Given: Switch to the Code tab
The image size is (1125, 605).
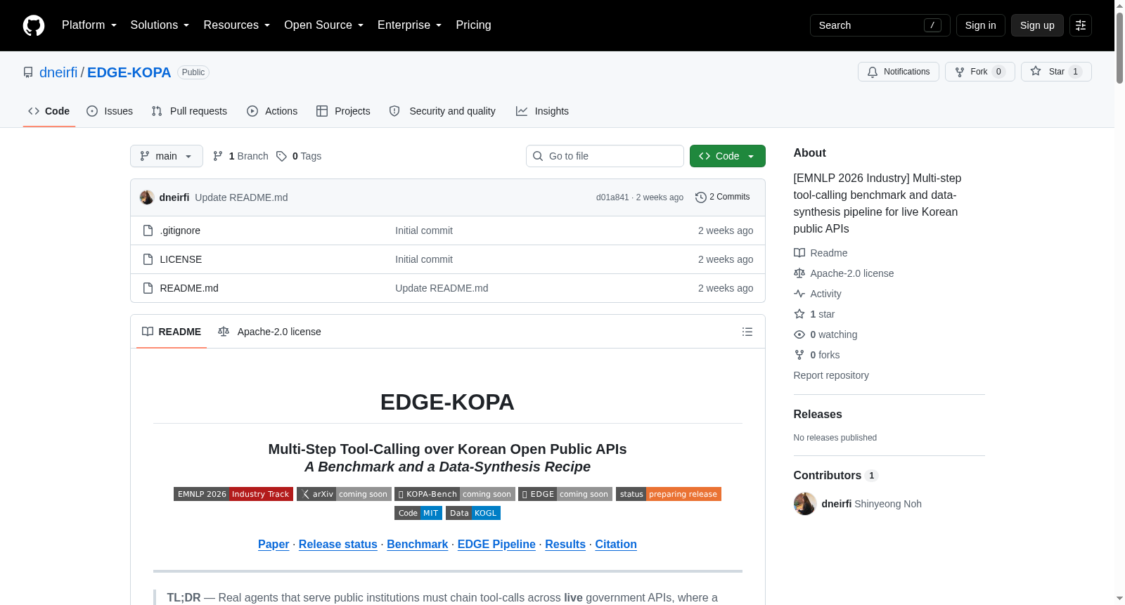Looking at the screenshot, I should (x=49, y=111).
